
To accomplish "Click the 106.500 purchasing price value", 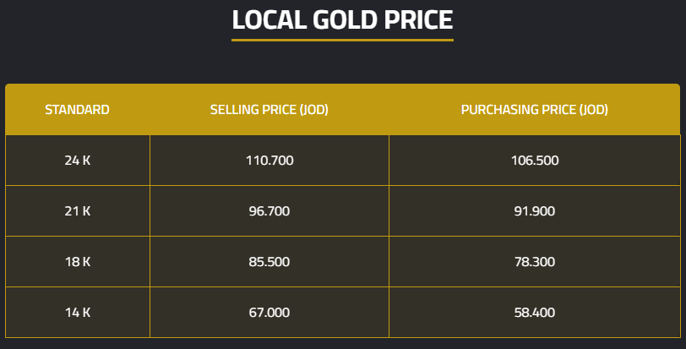I will [534, 161].
